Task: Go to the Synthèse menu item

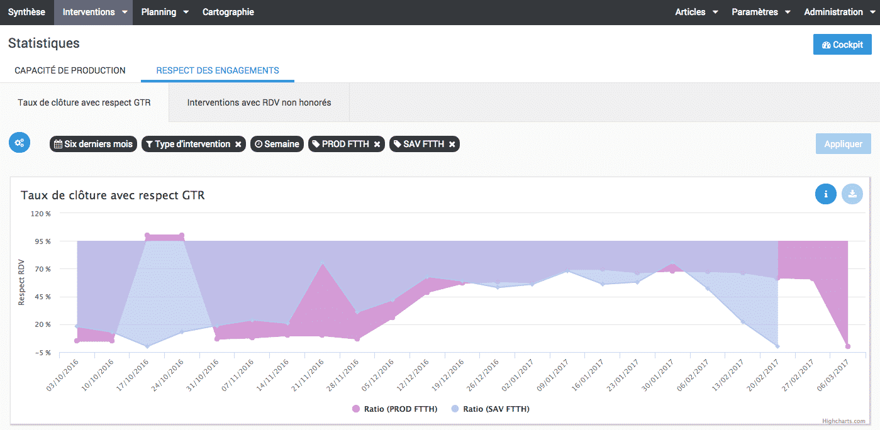Action: 26,12
